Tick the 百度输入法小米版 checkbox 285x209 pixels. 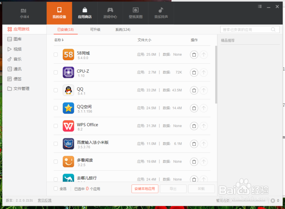coord(56,144)
